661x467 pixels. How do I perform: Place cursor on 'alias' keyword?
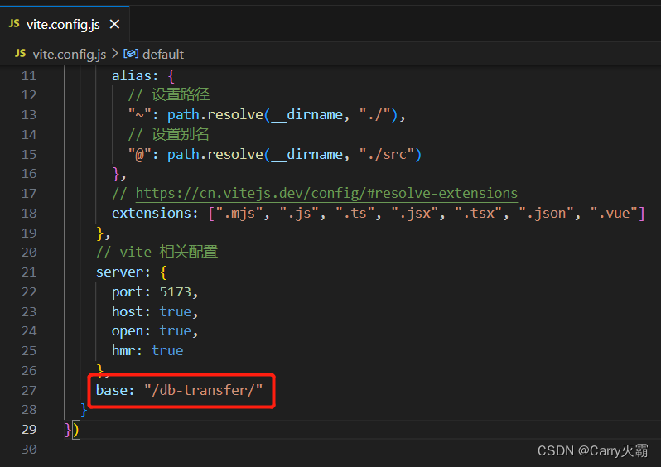[131, 76]
